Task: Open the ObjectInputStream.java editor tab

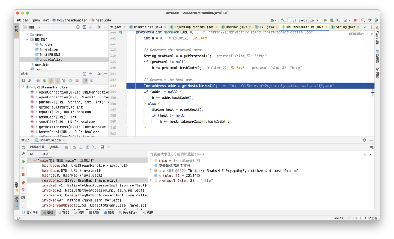Action: 194,27
